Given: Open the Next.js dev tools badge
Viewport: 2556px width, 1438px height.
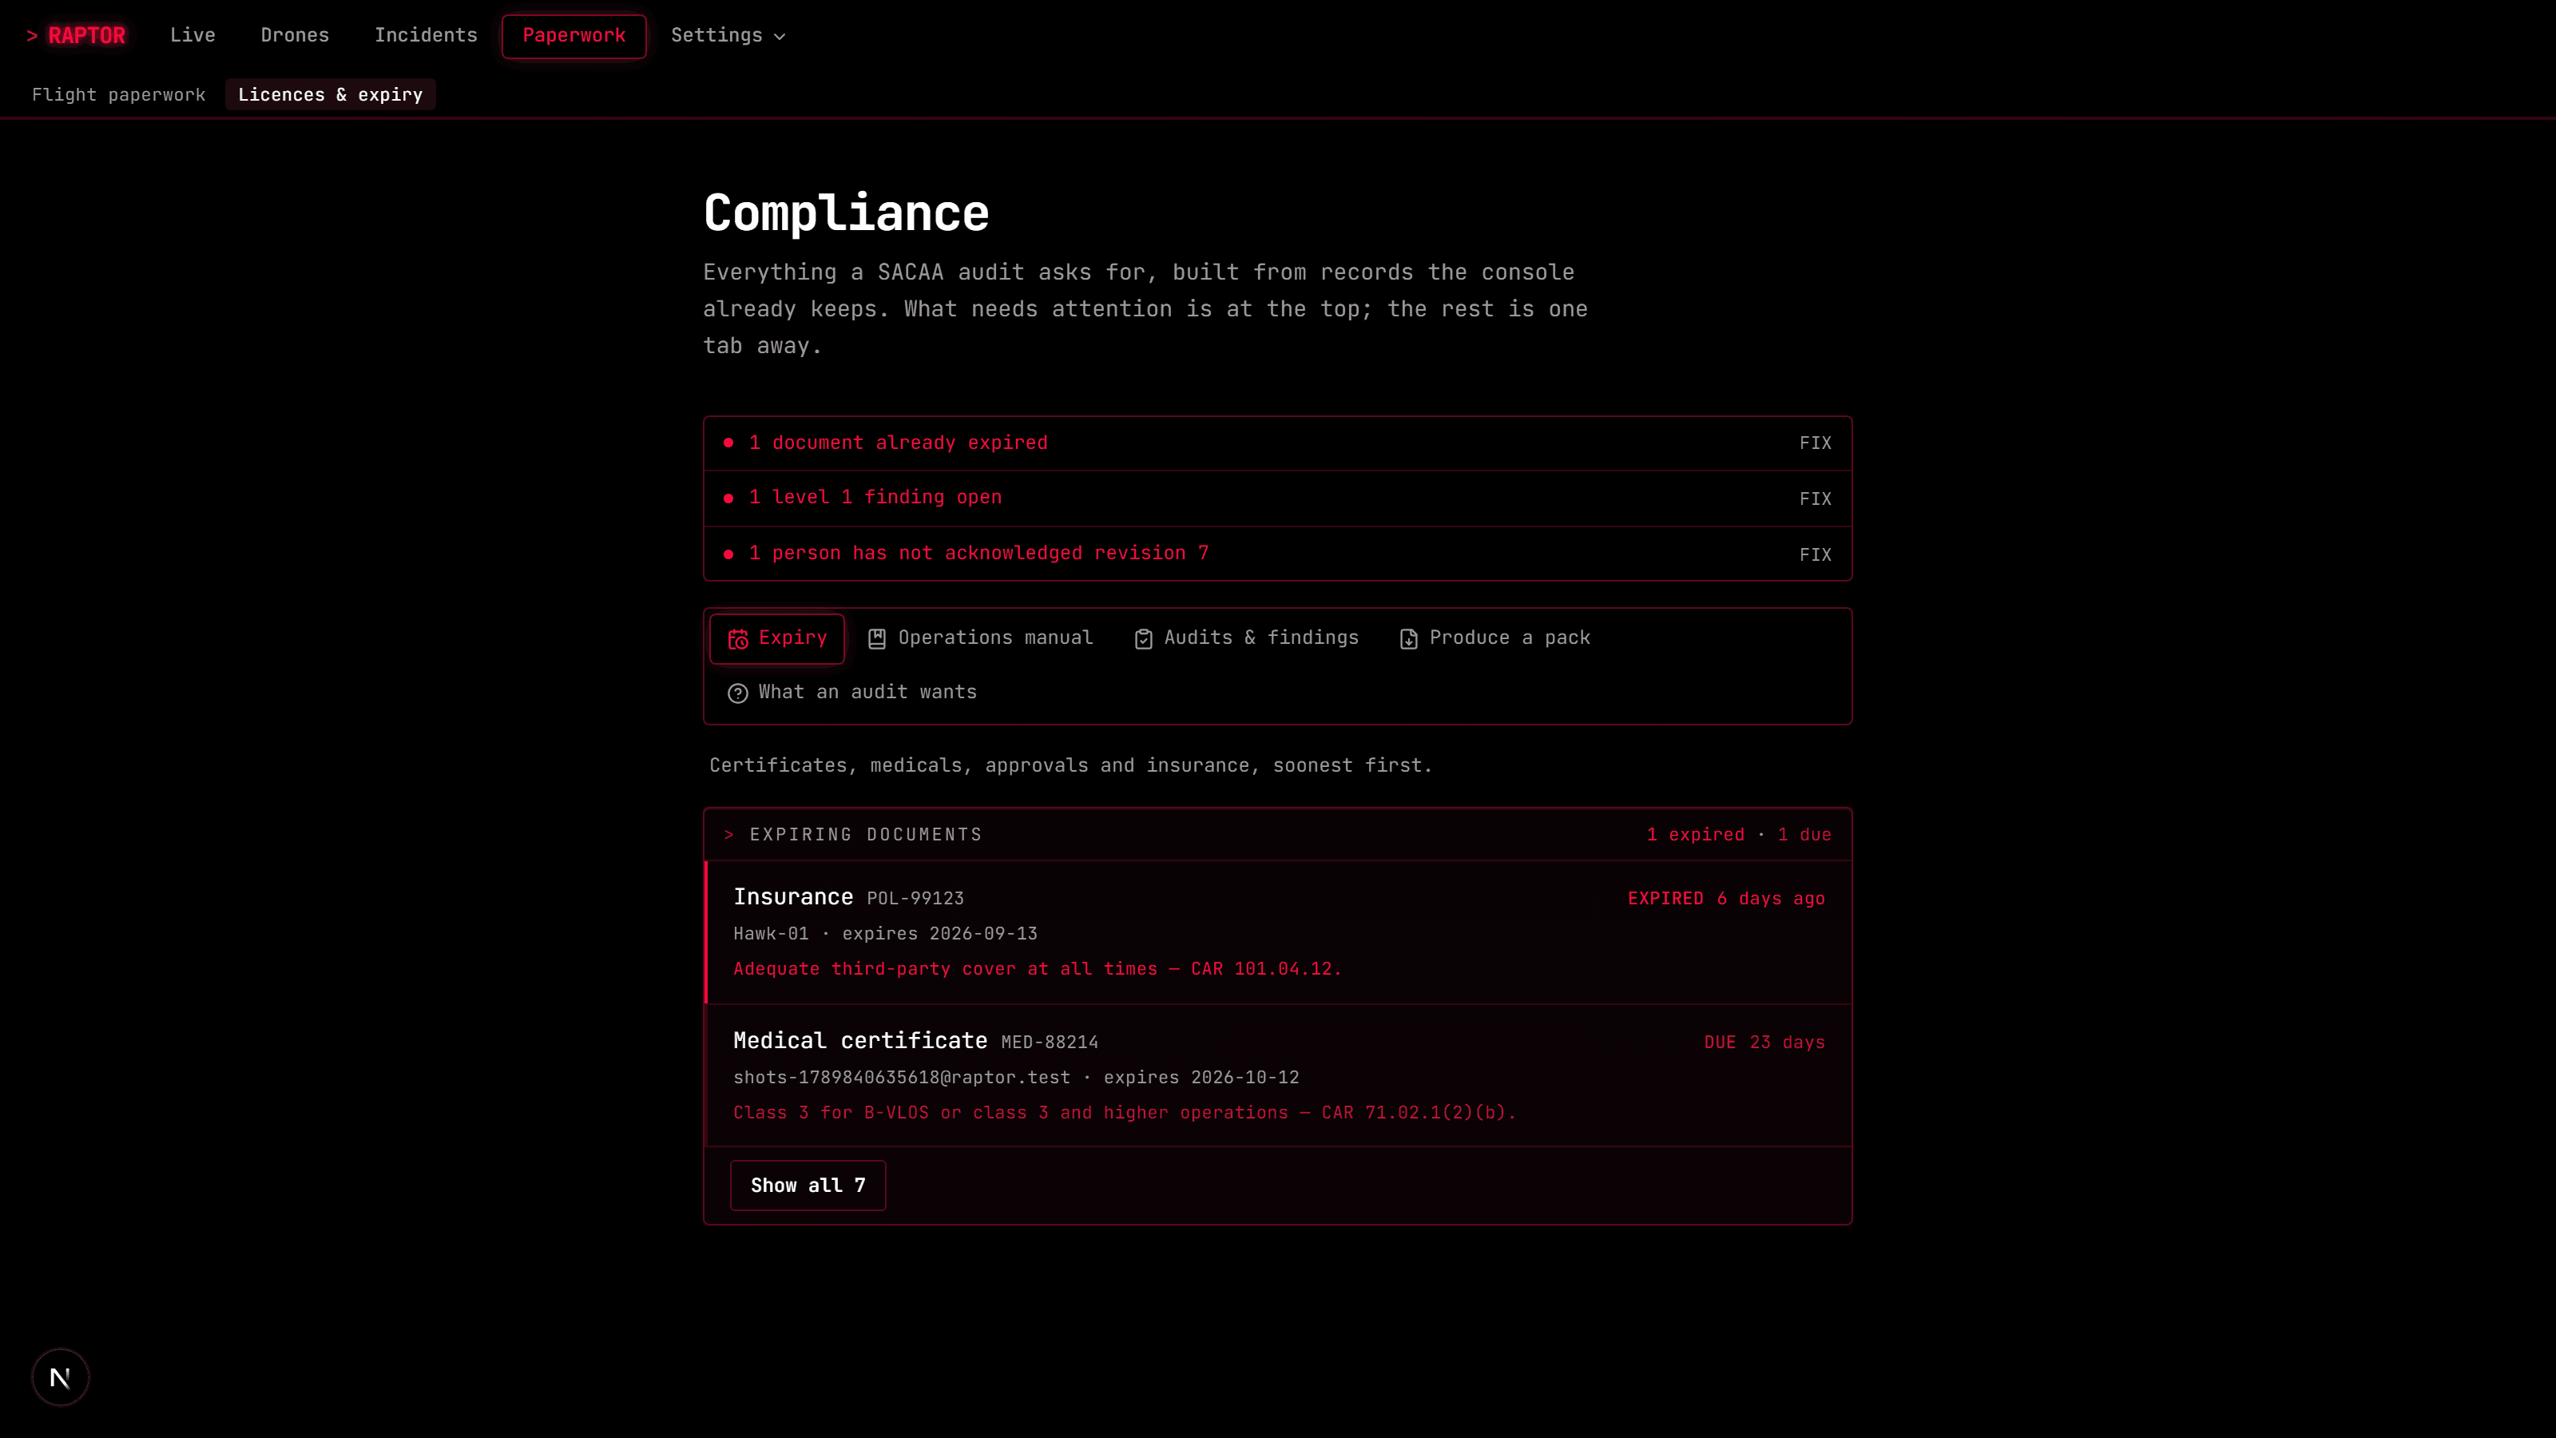Looking at the screenshot, I should (x=61, y=1377).
